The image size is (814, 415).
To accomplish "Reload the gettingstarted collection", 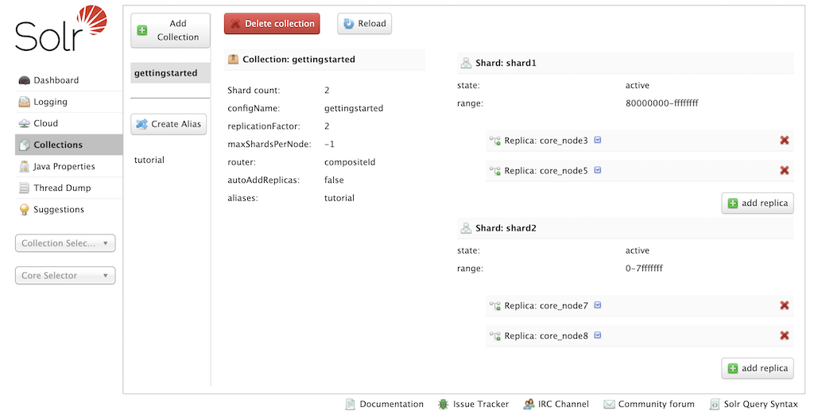I will coord(364,24).
